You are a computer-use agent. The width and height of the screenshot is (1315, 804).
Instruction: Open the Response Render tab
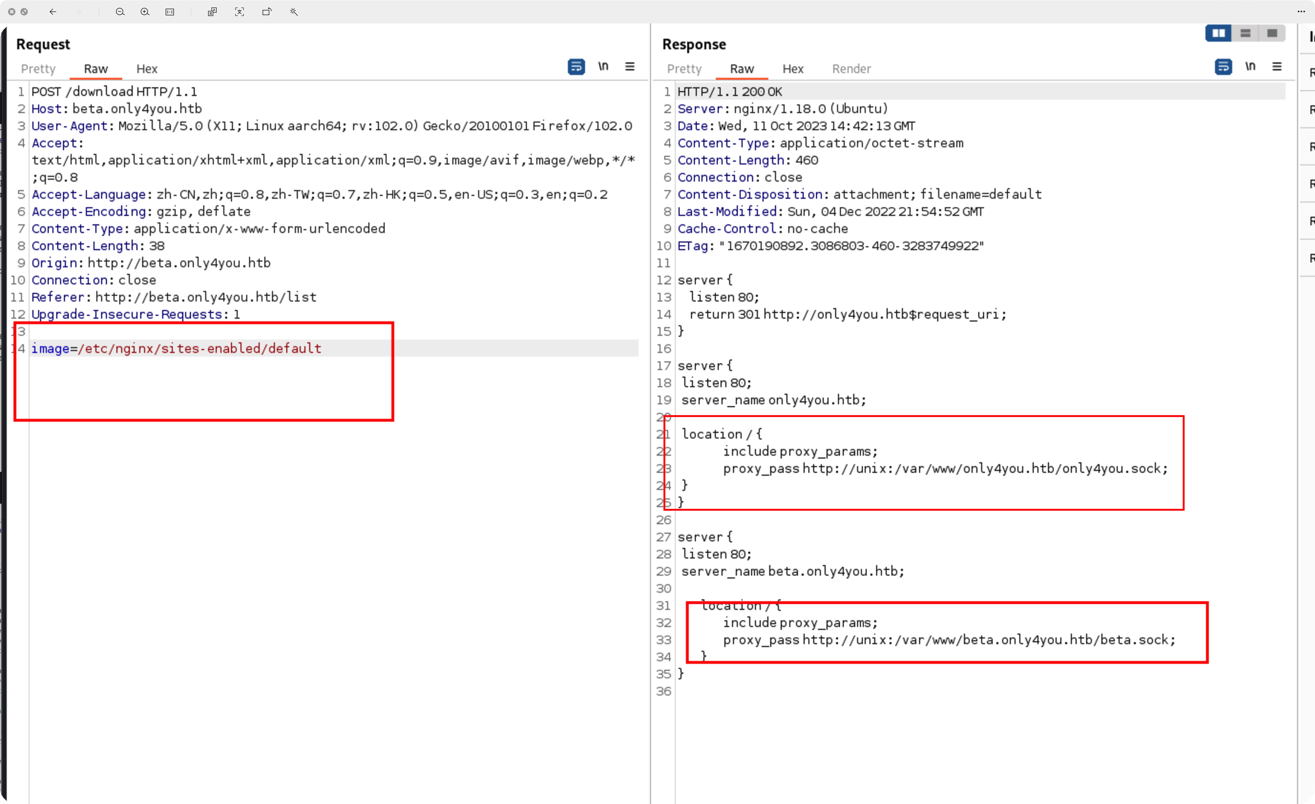[851, 69]
